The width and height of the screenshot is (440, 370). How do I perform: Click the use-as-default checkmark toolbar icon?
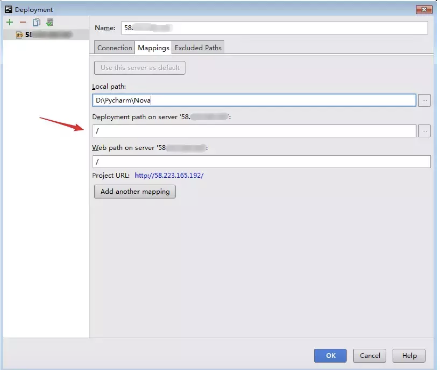point(50,22)
